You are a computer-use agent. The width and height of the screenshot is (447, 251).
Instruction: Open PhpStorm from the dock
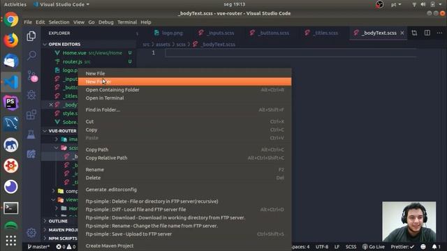(11, 102)
